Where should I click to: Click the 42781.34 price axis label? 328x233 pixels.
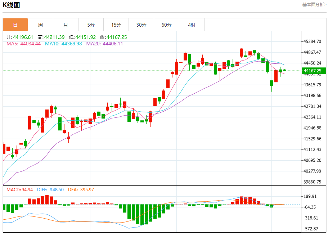312,106
